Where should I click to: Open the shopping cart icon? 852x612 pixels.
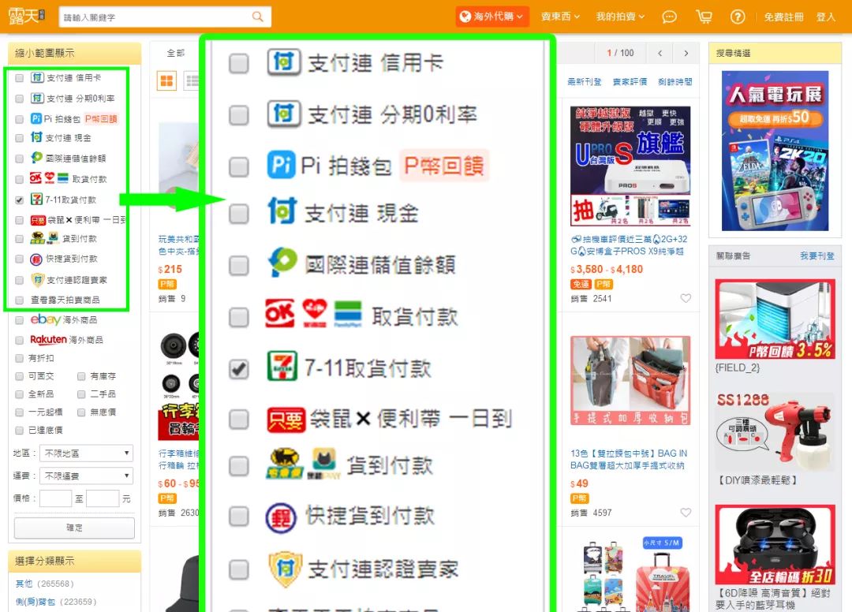coord(704,17)
